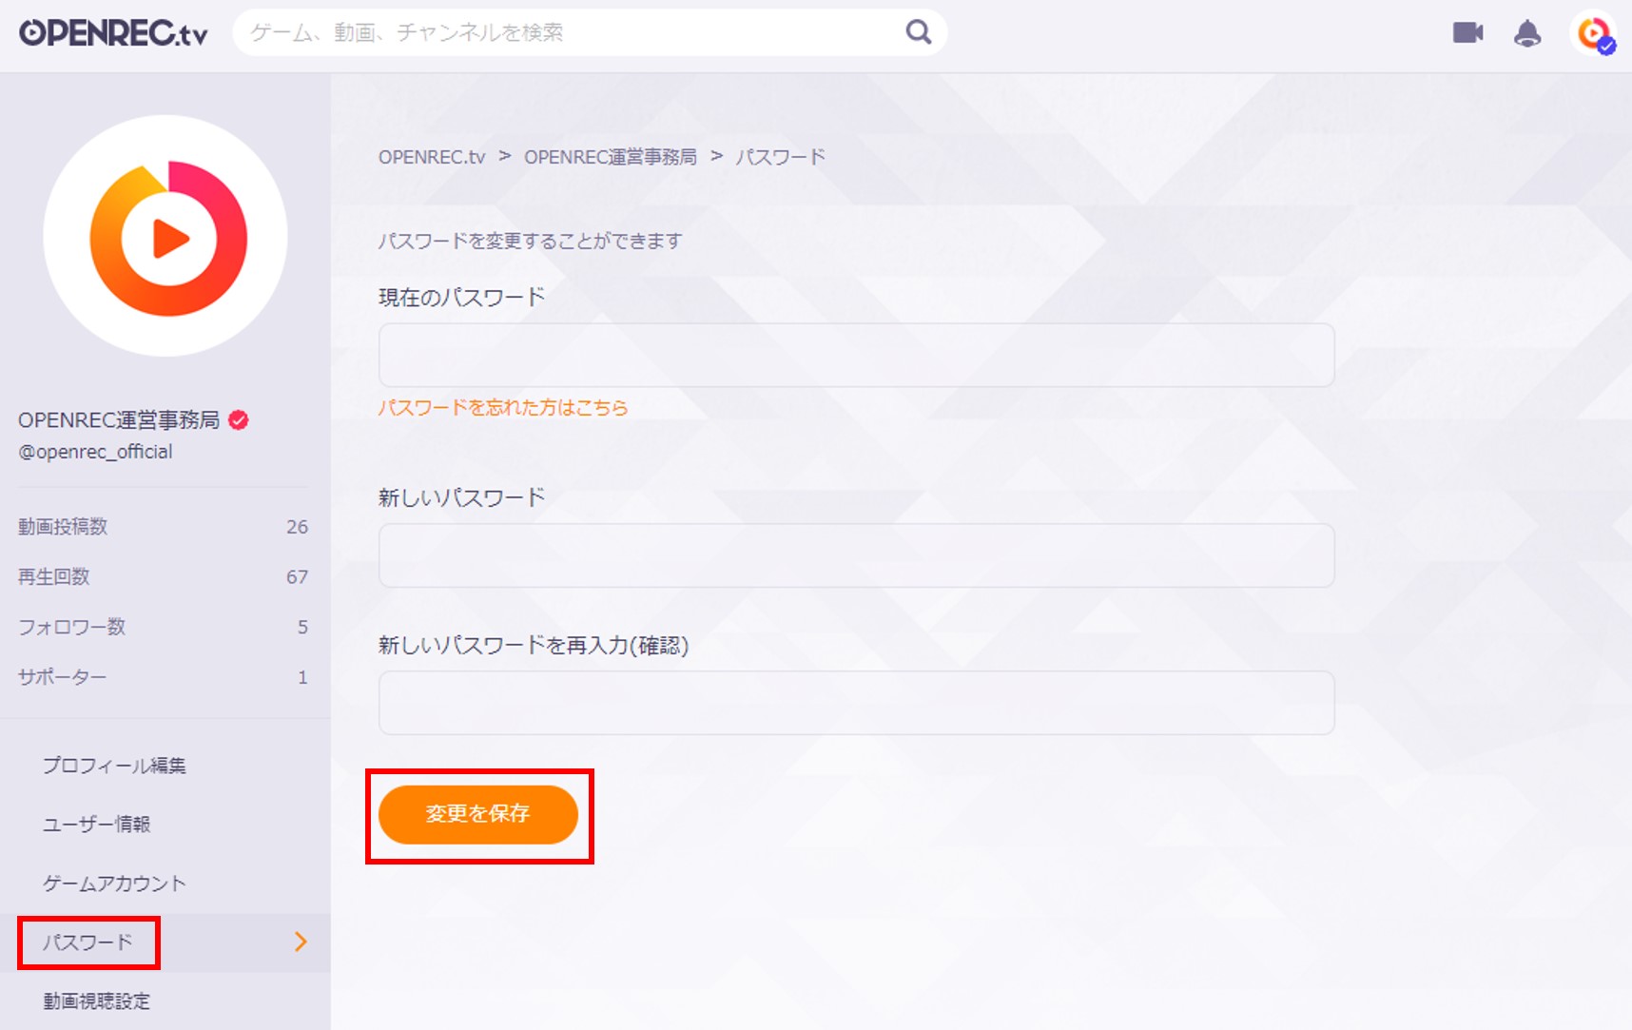This screenshot has width=1632, height=1030.
Task: Click the 新しいパスワードを再入力(確認) field
Action: (856, 703)
